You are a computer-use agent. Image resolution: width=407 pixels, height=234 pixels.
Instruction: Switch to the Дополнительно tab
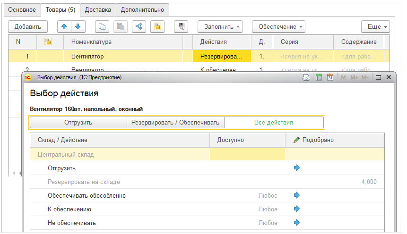coord(142,10)
